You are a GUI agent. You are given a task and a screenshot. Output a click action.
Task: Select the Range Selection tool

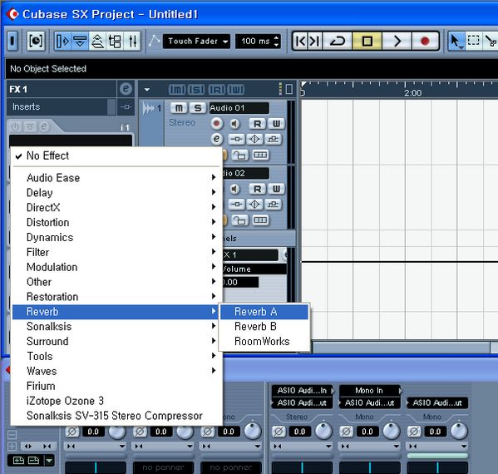473,42
